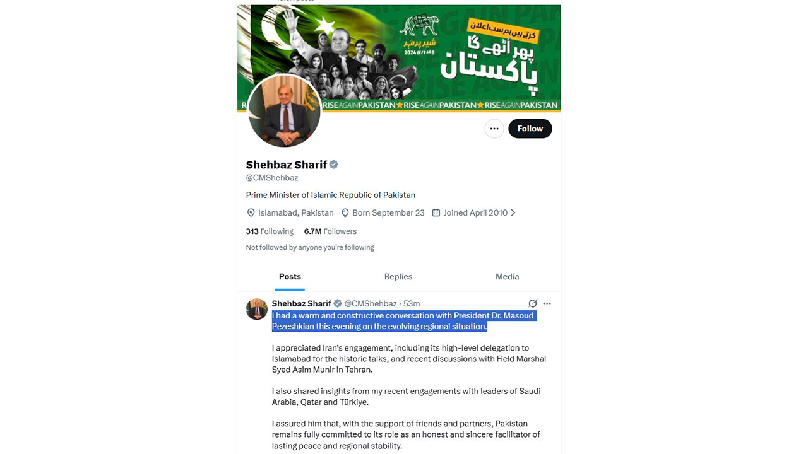Click the Grok icon on the post
This screenshot has width=808, height=454.
pyautogui.click(x=533, y=303)
